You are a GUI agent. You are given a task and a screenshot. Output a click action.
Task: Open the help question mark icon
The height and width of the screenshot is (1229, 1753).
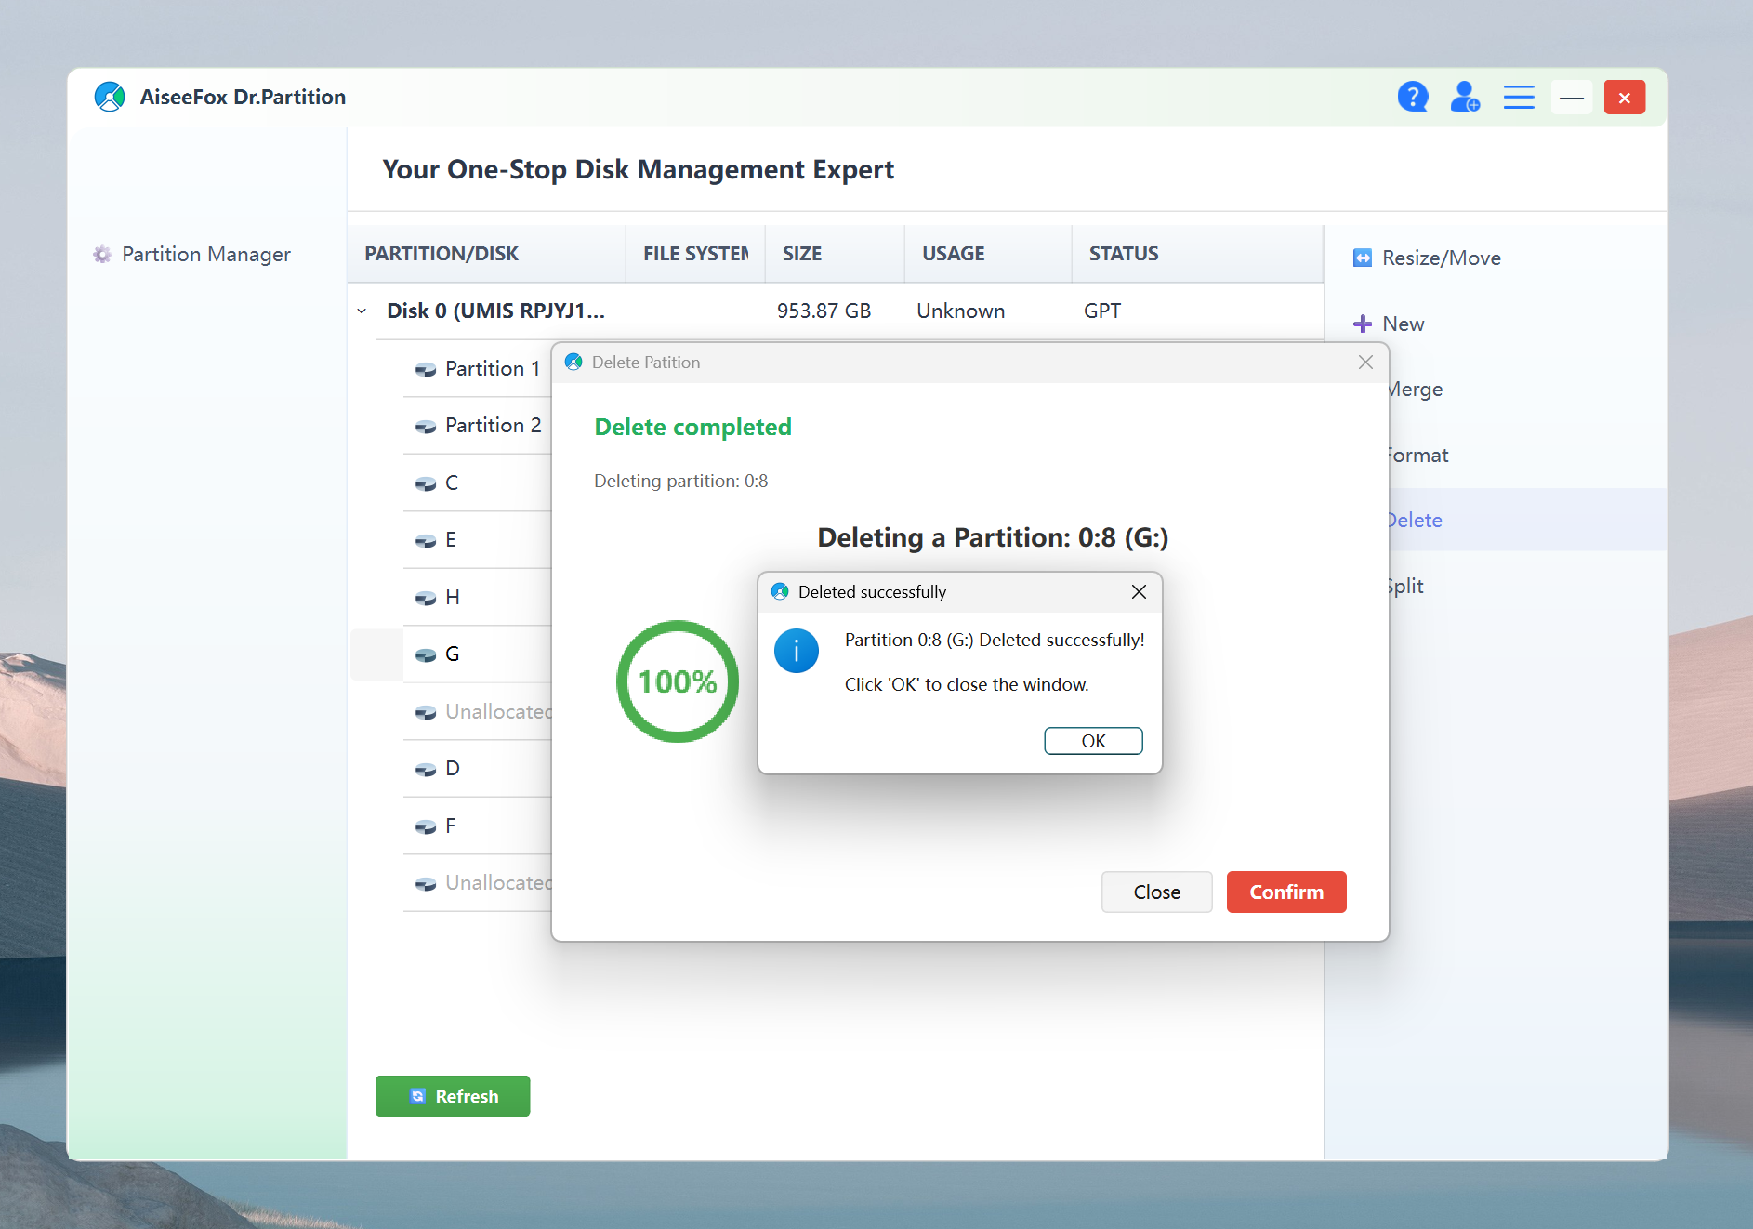pyautogui.click(x=1413, y=97)
